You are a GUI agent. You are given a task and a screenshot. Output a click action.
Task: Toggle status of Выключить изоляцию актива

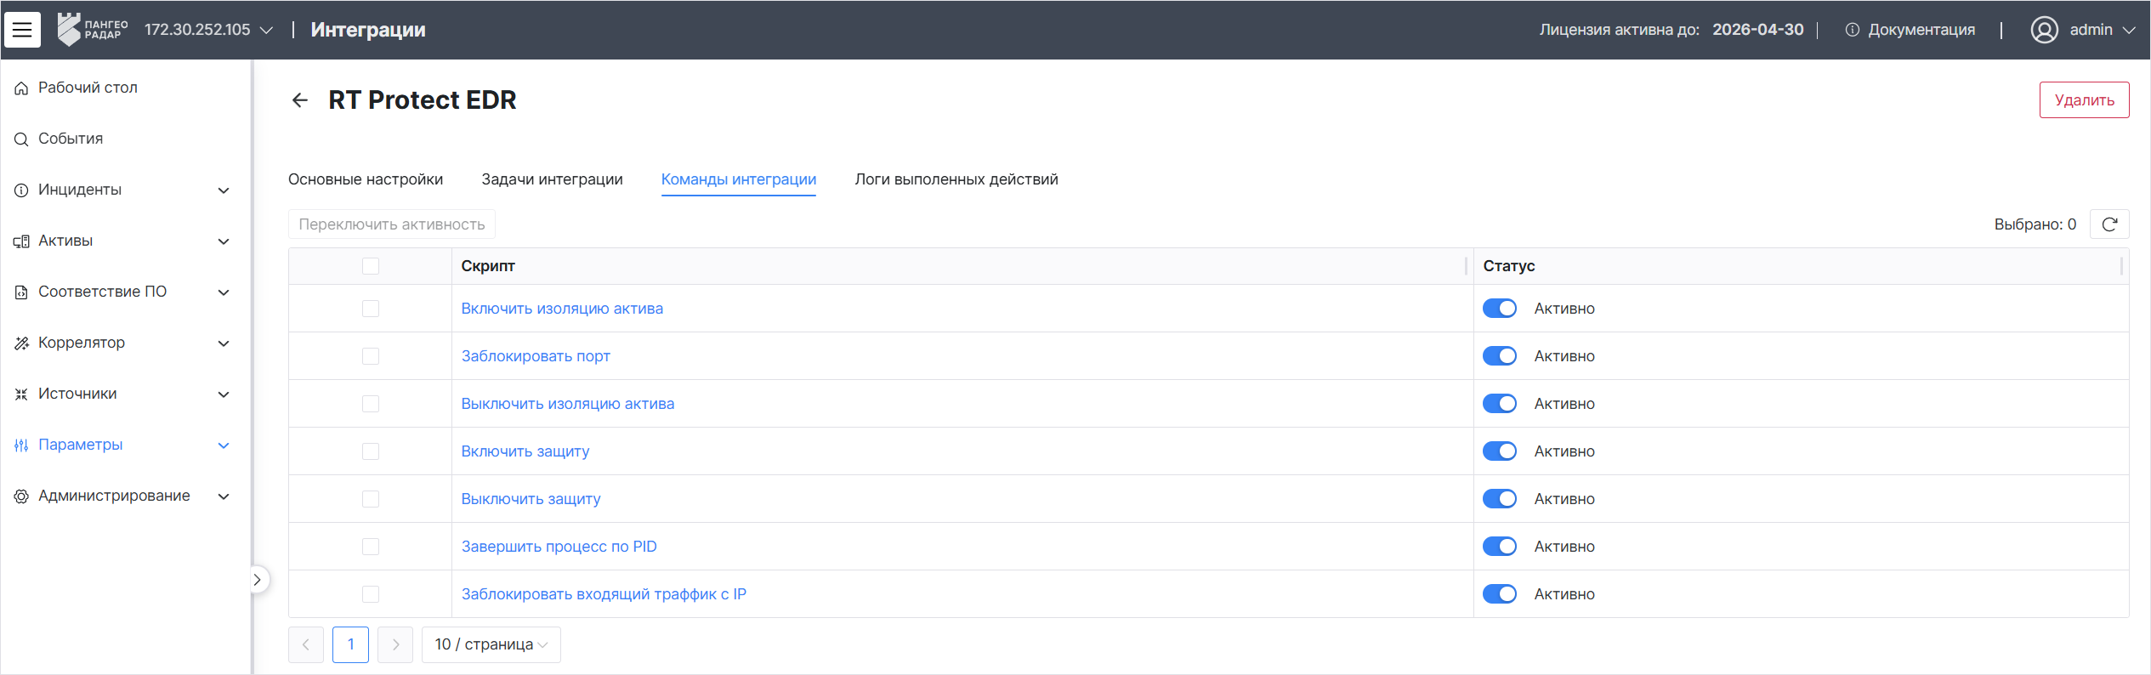[x=1500, y=404]
